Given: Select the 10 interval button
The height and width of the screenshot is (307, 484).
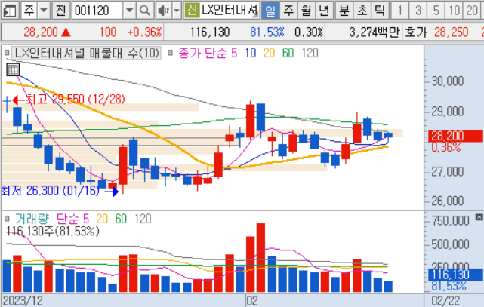Looking at the screenshot, I should pos(454,11).
